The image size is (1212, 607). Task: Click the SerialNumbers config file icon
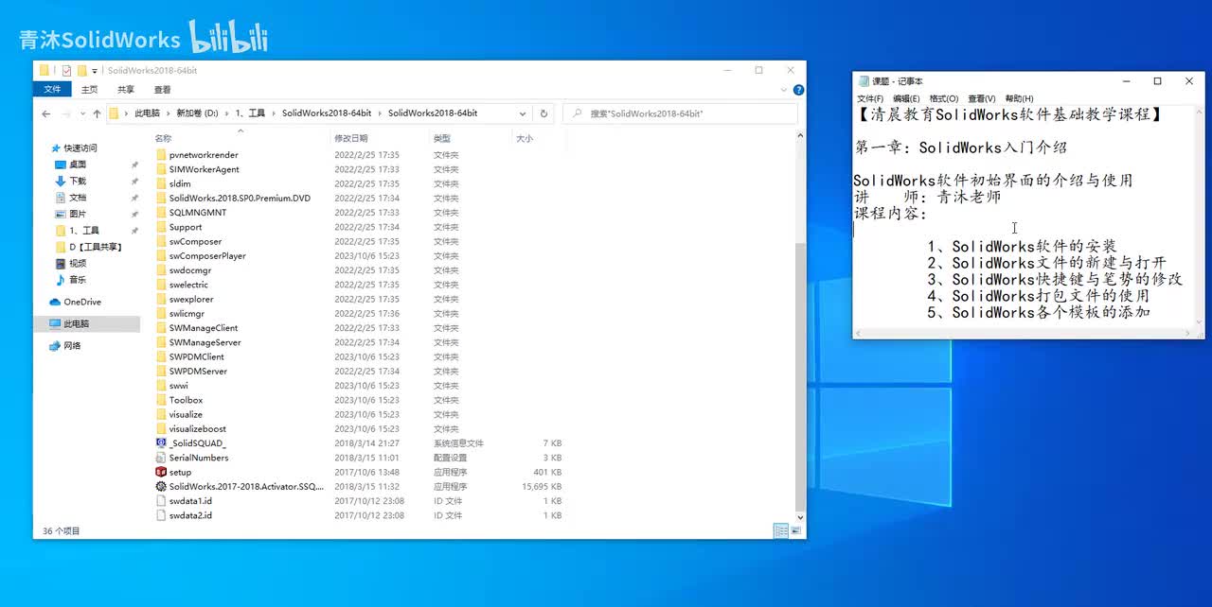pyautogui.click(x=161, y=458)
